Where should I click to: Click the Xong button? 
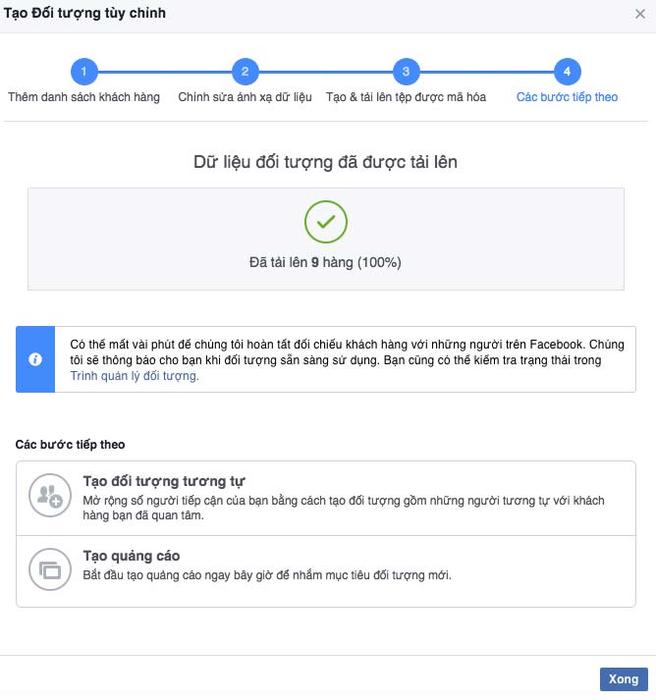coord(624,679)
